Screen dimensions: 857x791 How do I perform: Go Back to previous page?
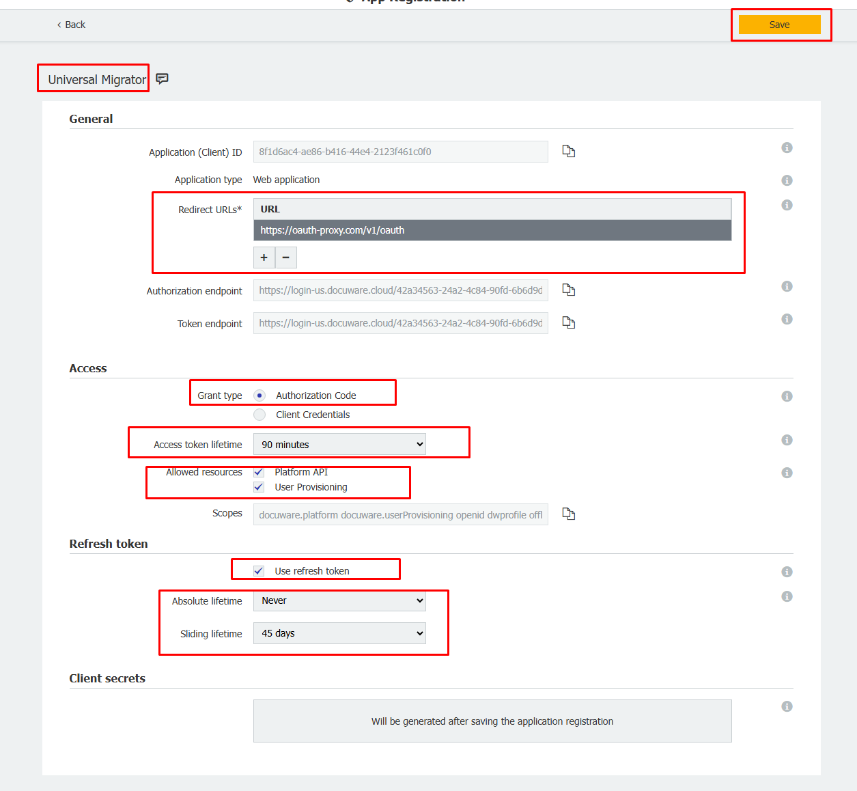point(71,25)
